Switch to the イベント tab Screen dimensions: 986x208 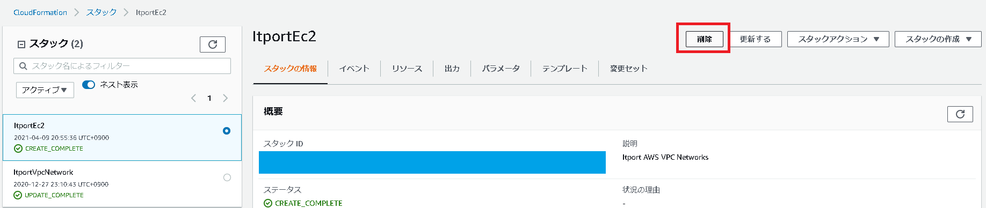pos(354,69)
